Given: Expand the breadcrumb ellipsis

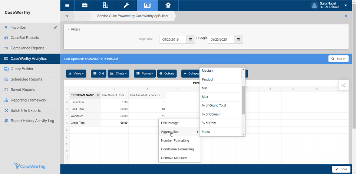Looking at the screenshot, I should (x=82, y=16).
